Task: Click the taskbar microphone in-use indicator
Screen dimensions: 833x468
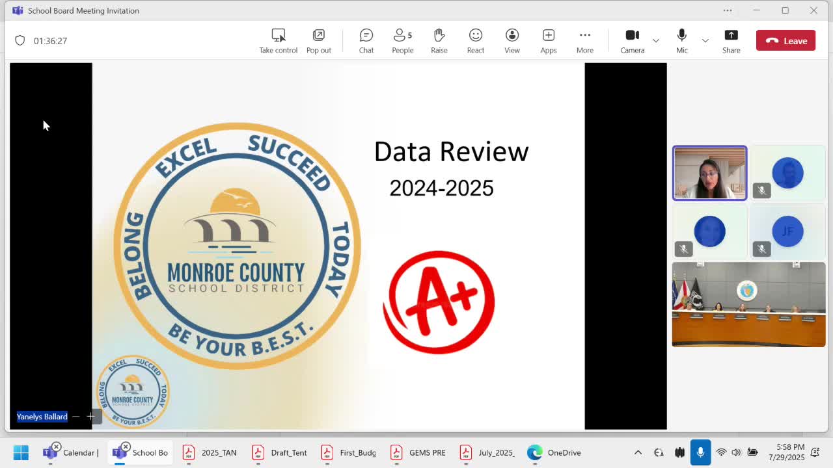Action: [700, 452]
